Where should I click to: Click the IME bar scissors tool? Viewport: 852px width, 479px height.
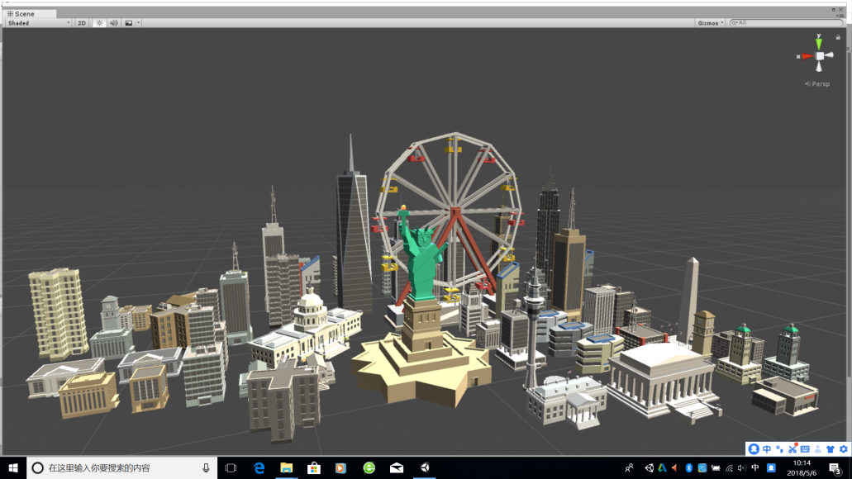tap(793, 448)
